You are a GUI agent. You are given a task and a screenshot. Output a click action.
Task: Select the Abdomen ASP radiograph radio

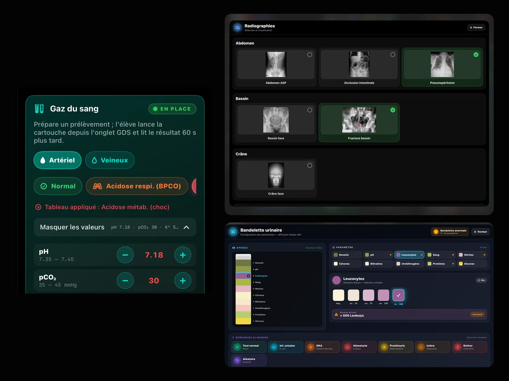click(x=310, y=55)
